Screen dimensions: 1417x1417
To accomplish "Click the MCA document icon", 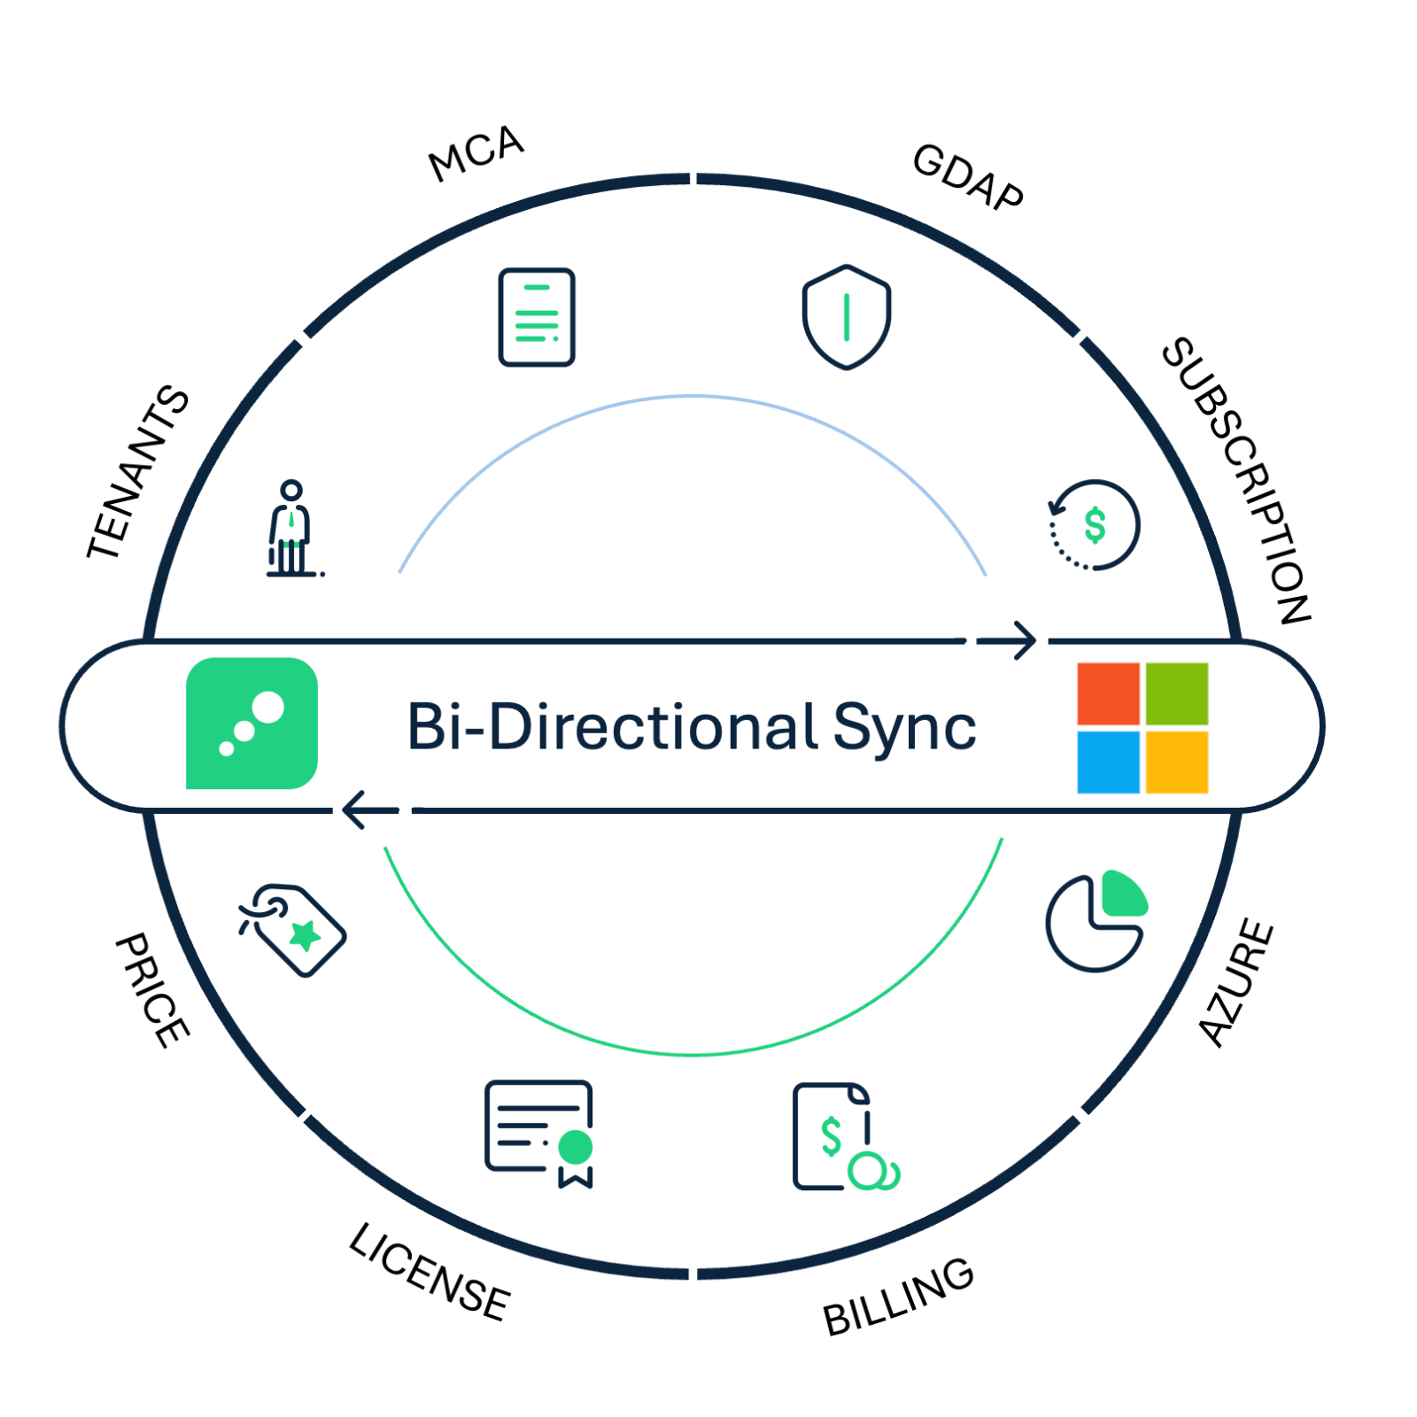I will [x=537, y=317].
